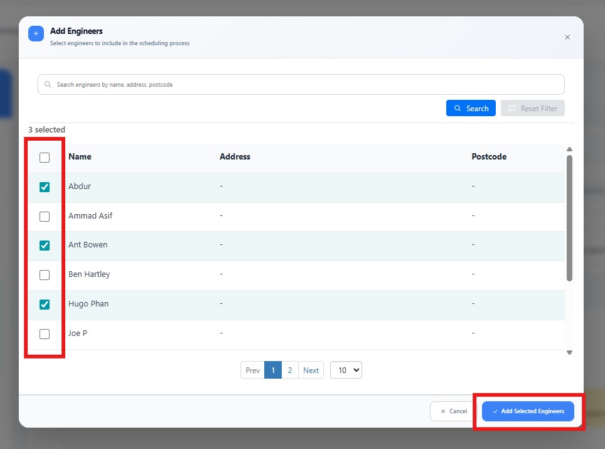The height and width of the screenshot is (449, 605).
Task: Go to page 2 of engineers
Action: click(x=290, y=370)
